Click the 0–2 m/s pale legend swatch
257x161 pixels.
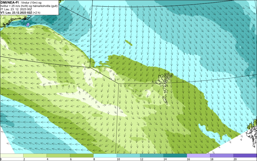click(12, 156)
